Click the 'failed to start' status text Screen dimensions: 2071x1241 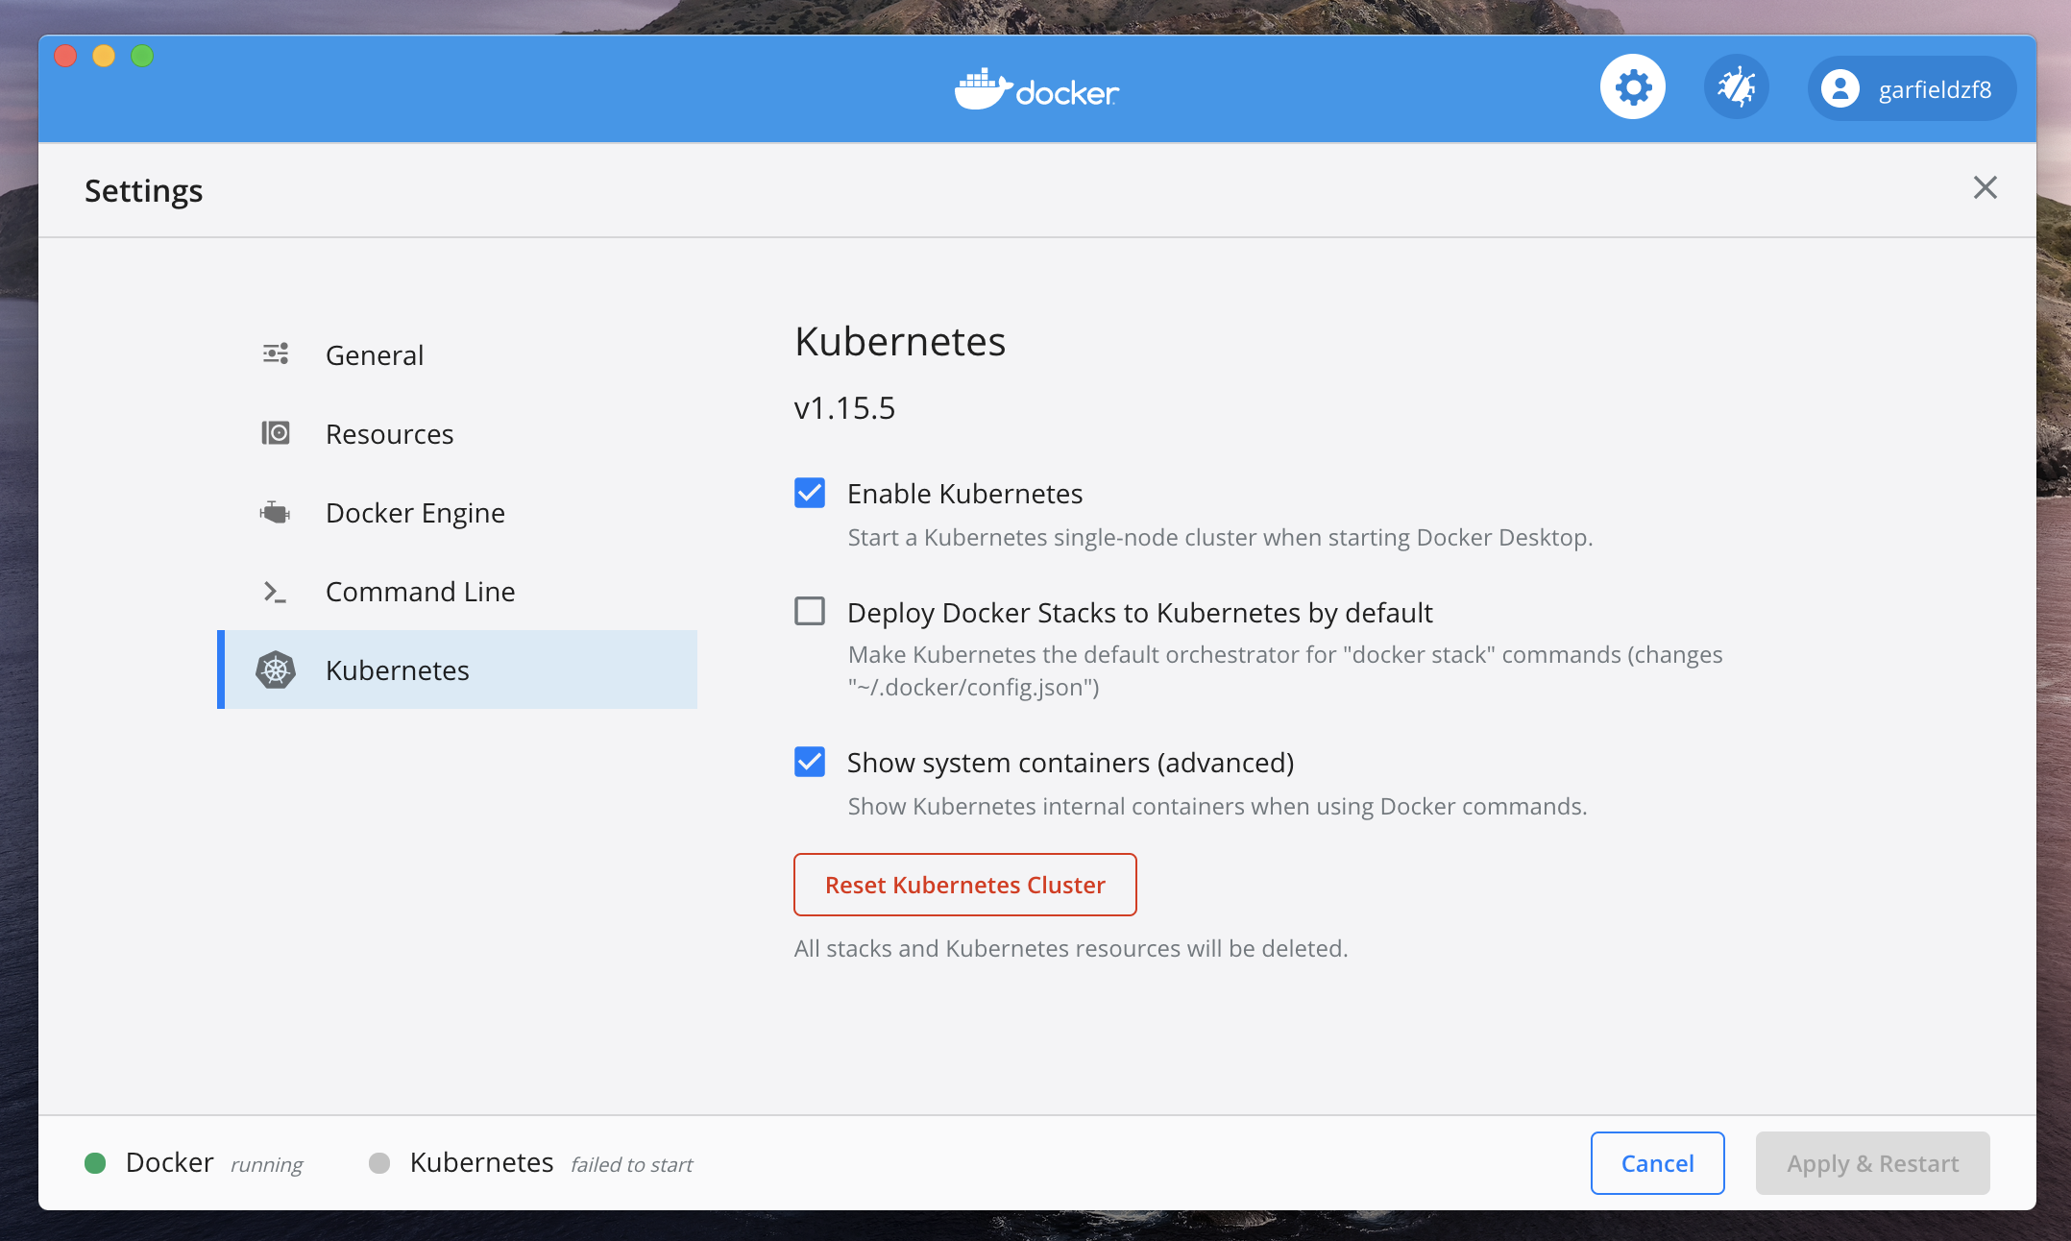click(631, 1165)
